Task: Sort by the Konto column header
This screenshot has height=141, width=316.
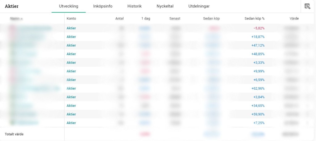Action: coord(71,19)
